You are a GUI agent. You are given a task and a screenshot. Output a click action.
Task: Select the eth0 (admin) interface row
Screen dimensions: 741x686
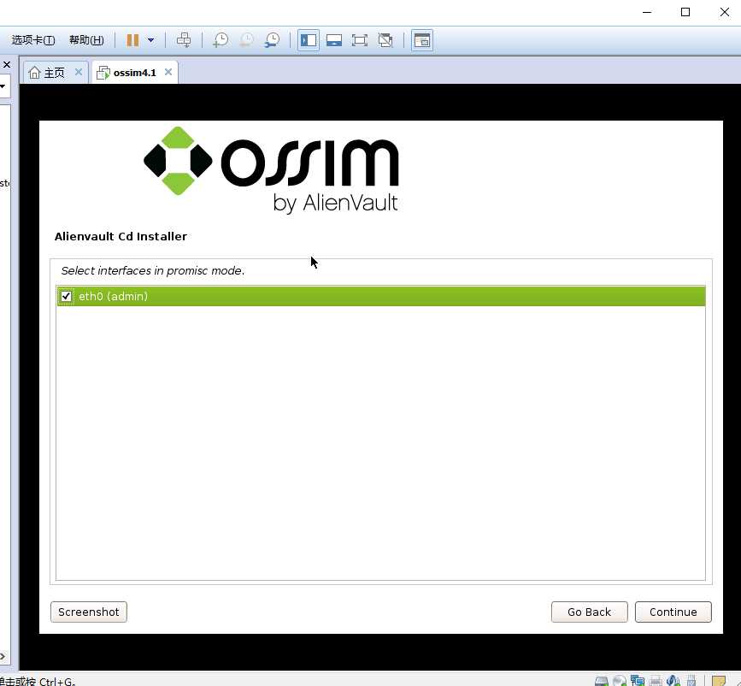(x=381, y=296)
